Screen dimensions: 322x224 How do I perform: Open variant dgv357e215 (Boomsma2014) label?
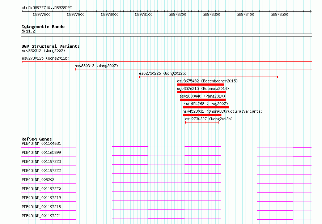tap(203, 89)
